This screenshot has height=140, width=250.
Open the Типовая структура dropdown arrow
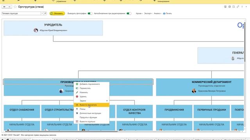pyautogui.click(x=42, y=14)
